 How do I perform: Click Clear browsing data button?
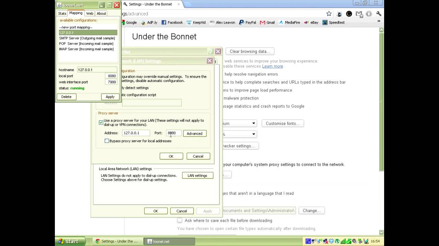tap(249, 51)
